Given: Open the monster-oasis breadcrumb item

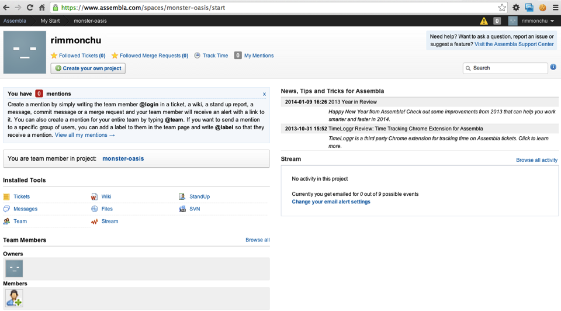Looking at the screenshot, I should click(x=90, y=21).
